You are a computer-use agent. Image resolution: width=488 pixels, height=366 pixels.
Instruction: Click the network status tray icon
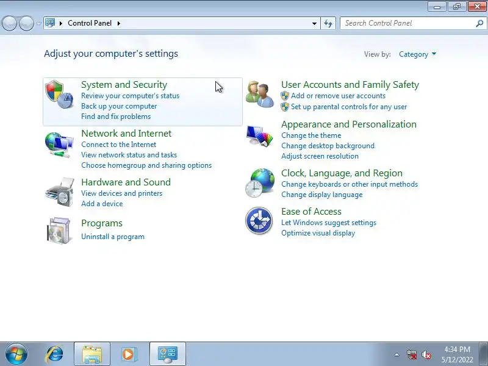click(412, 354)
